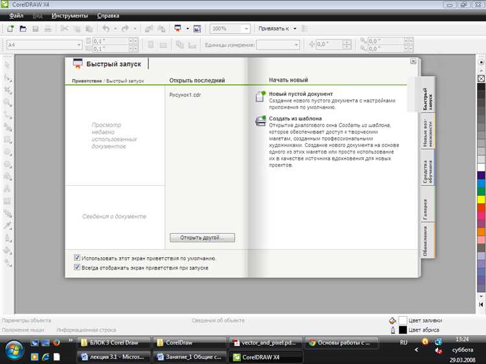Screen dimensions: 486x364
Task: Select the Table tool in toolbox
Action: 7,201
